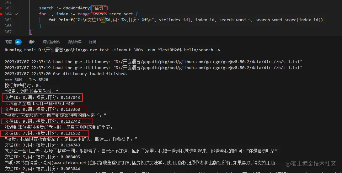This screenshot has height=173, width=342.
Task: Click result '文档ID: 0' score 0.133368
Action: pos(42,109)
